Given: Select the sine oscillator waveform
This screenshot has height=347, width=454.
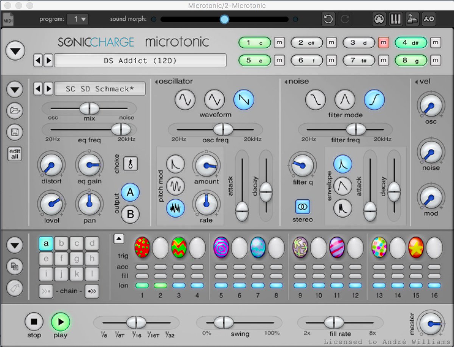Looking at the screenshot, I should pos(185,100).
